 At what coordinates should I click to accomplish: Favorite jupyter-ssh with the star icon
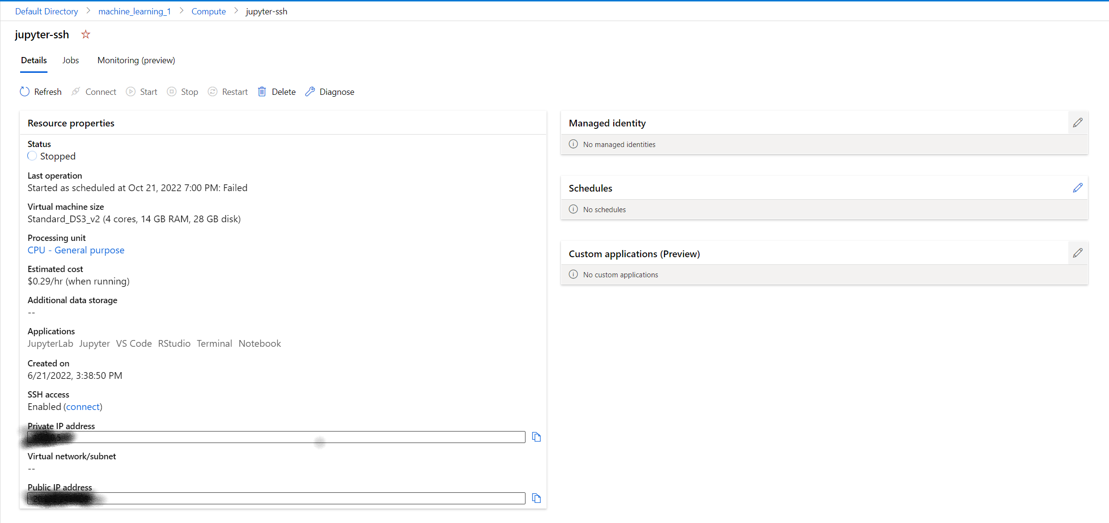[x=86, y=34]
